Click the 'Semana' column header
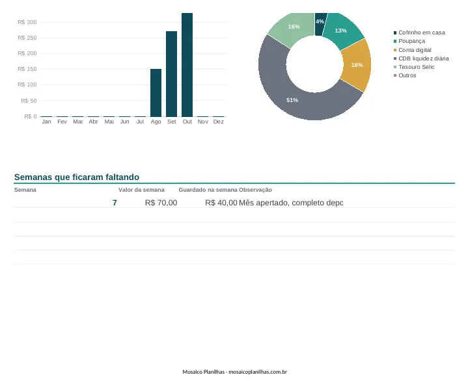 [25, 190]
